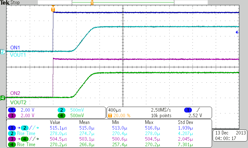
Task: Click the channel 3 badge in delay measurement row
Action: (x=12, y=139)
